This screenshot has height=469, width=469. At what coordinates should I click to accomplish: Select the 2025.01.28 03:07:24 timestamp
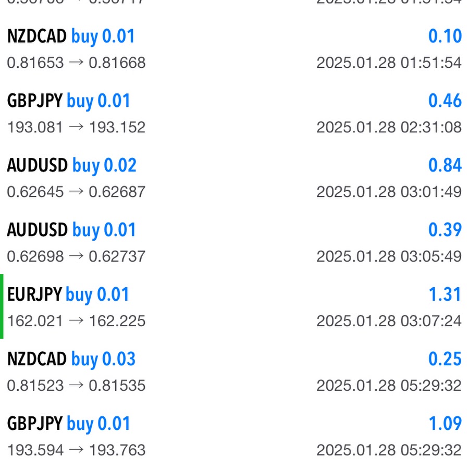point(389,321)
